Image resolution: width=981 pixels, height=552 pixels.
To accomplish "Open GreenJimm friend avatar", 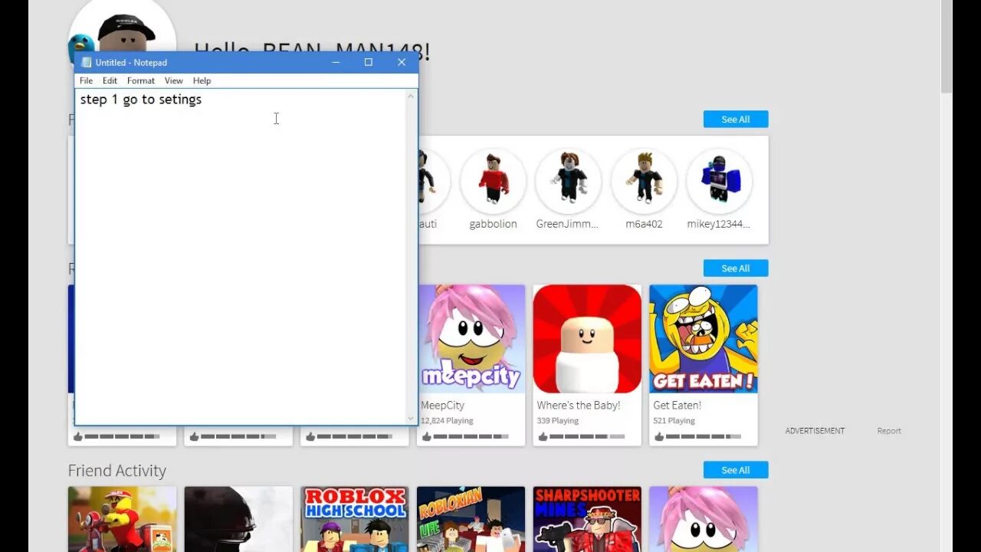I will 568,181.
